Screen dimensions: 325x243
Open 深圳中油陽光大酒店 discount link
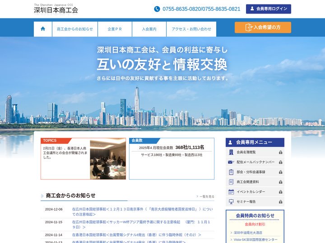(248, 233)
